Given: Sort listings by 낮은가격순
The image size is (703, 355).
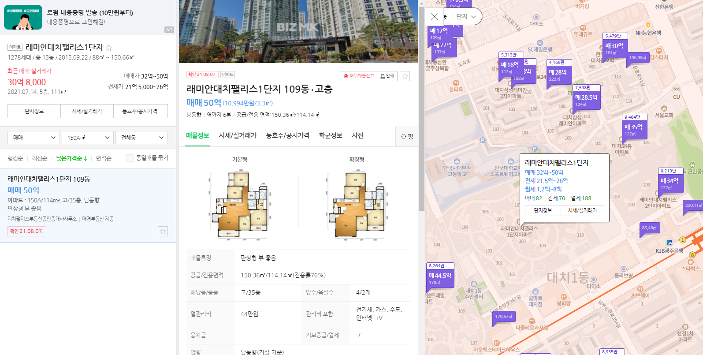Looking at the screenshot, I should click(x=71, y=158).
